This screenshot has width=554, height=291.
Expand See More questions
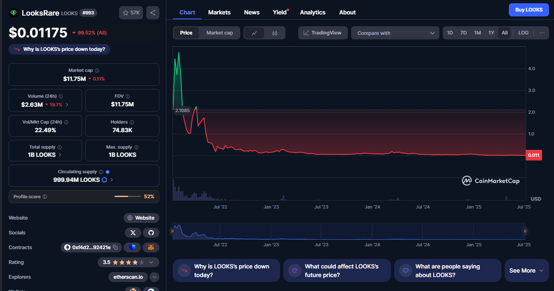pyautogui.click(x=526, y=270)
